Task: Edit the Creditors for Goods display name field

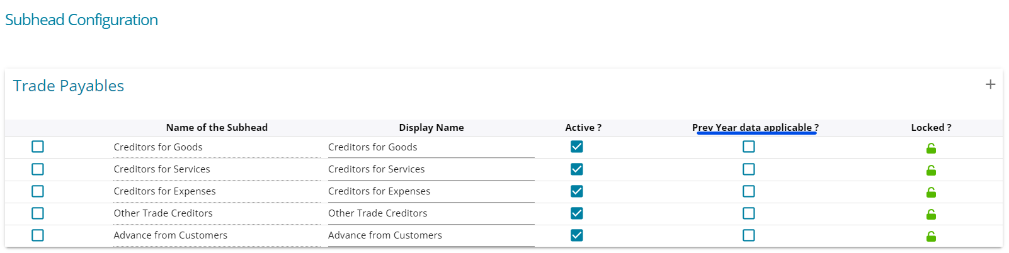Action: (431, 147)
